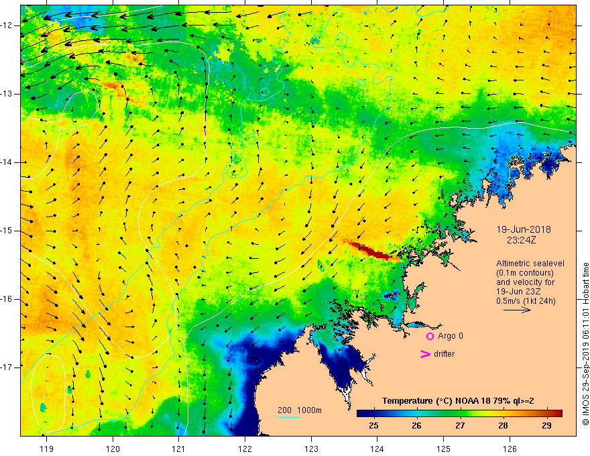Click the colorbar tick label 29

[546, 426]
